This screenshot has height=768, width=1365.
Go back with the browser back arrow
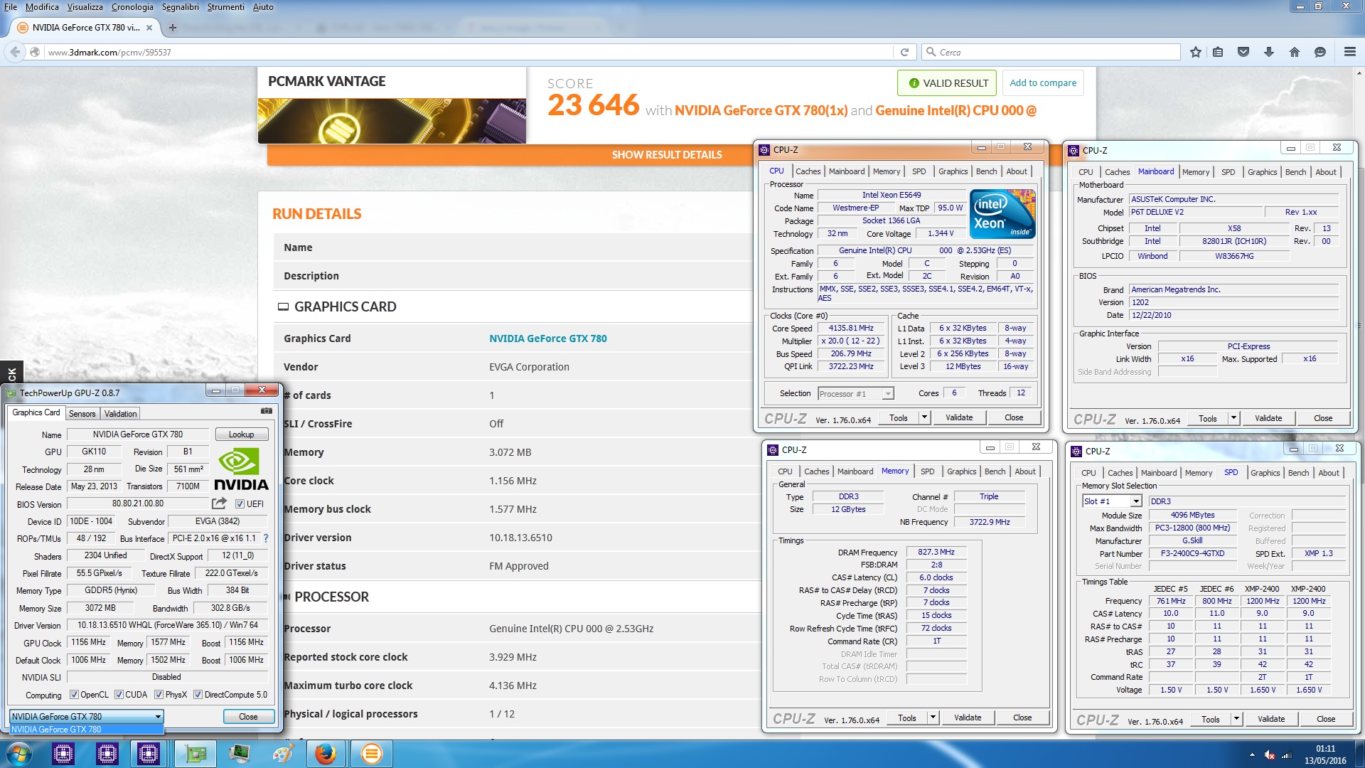15,52
